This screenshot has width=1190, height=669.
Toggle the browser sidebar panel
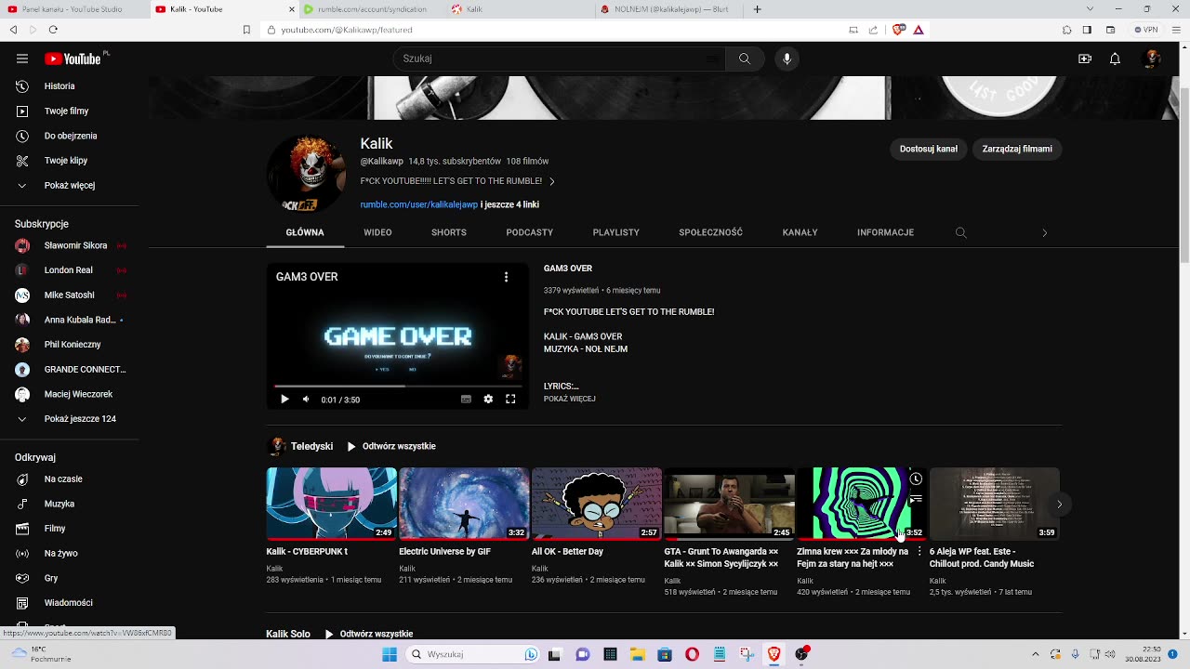point(1087,30)
